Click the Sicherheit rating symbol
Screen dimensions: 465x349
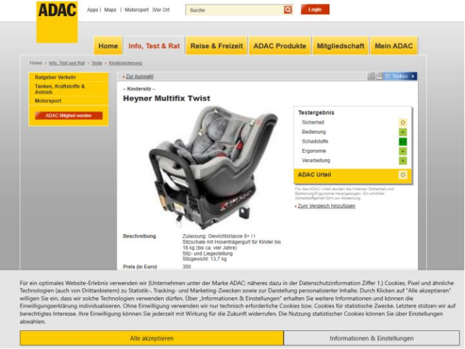coord(403,122)
